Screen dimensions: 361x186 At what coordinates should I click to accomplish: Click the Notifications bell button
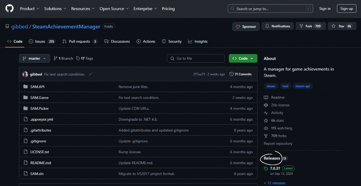tap(278, 26)
